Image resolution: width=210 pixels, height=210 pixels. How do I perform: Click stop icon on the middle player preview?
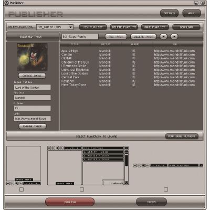tap(57, 148)
